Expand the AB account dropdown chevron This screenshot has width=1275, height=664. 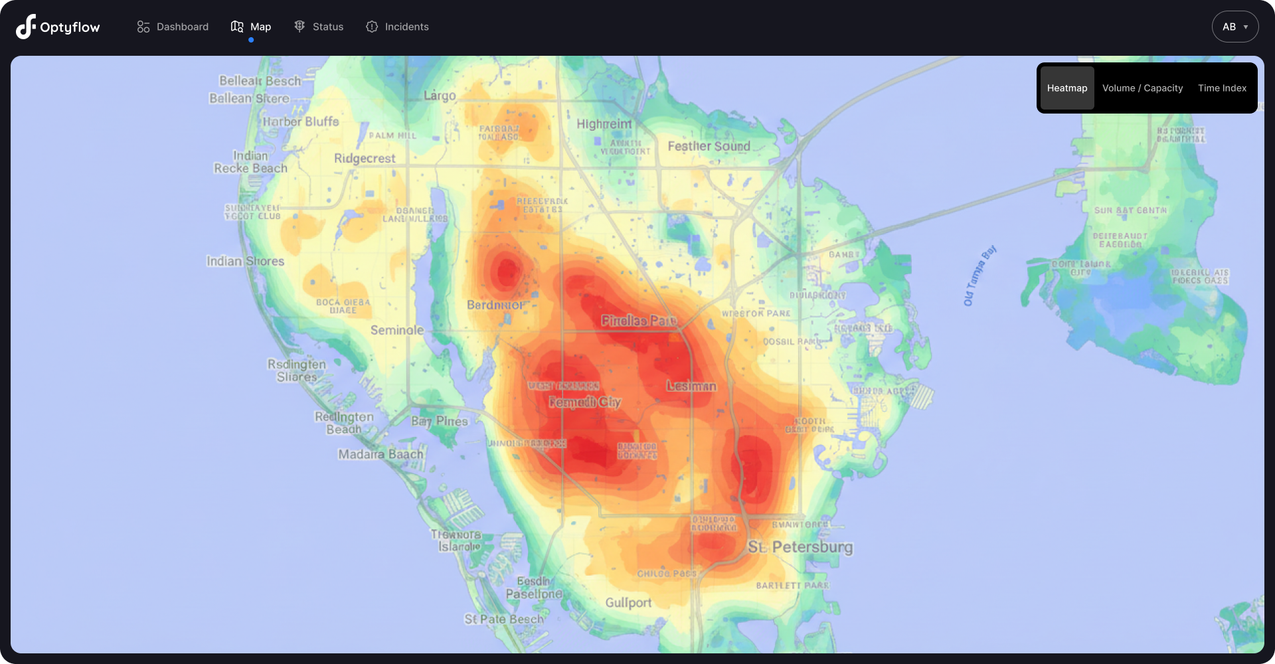click(1245, 27)
